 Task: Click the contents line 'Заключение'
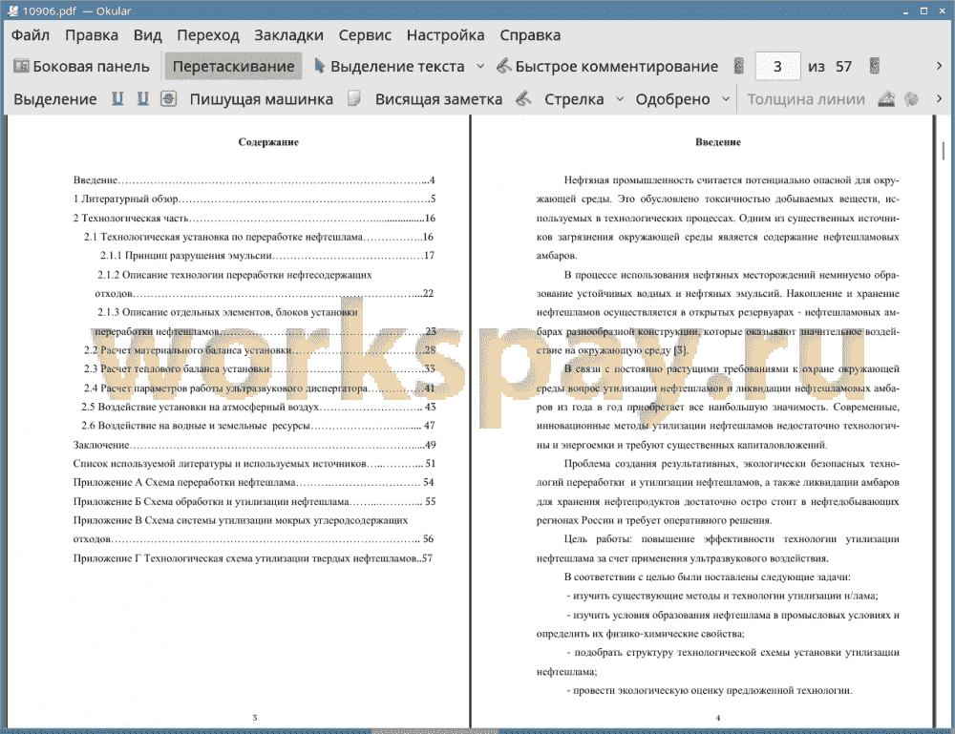255,445
